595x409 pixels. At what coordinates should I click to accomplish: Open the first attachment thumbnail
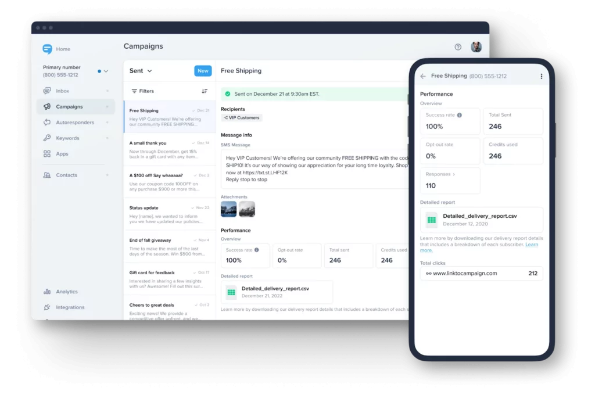[228, 209]
